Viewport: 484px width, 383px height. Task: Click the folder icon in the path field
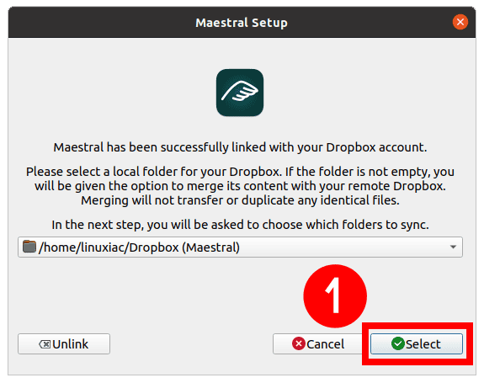29,247
